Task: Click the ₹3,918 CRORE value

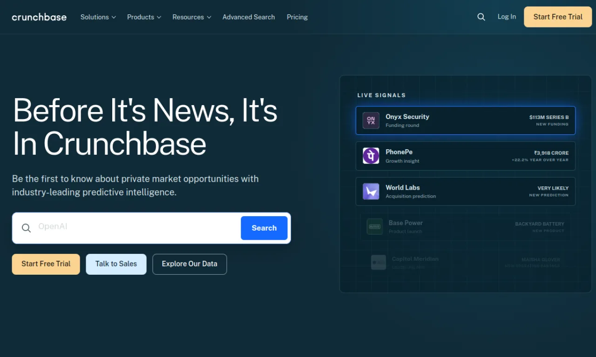Action: coord(551,153)
